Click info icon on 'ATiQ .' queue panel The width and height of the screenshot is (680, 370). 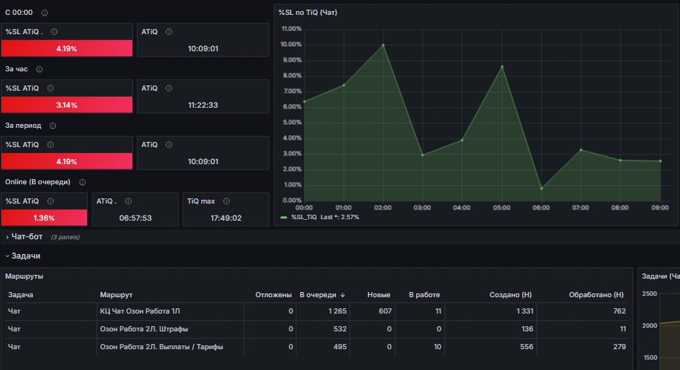point(129,201)
